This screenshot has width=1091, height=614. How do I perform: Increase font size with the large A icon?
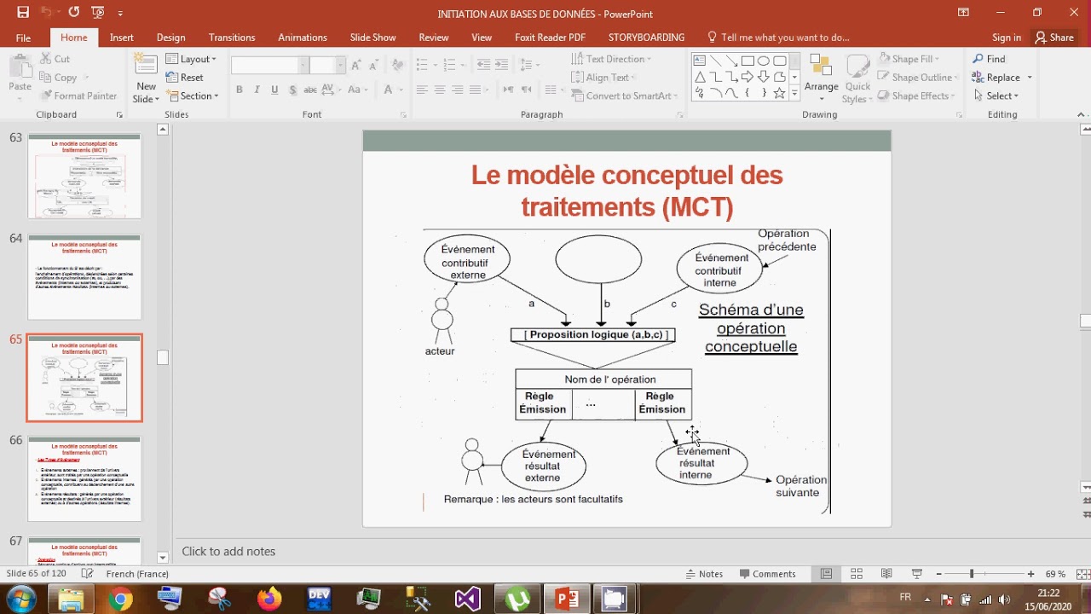coord(356,66)
